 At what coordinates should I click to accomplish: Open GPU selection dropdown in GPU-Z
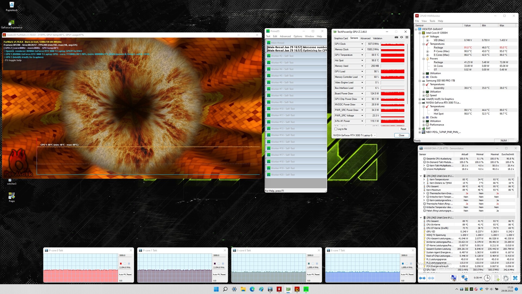click(x=374, y=135)
